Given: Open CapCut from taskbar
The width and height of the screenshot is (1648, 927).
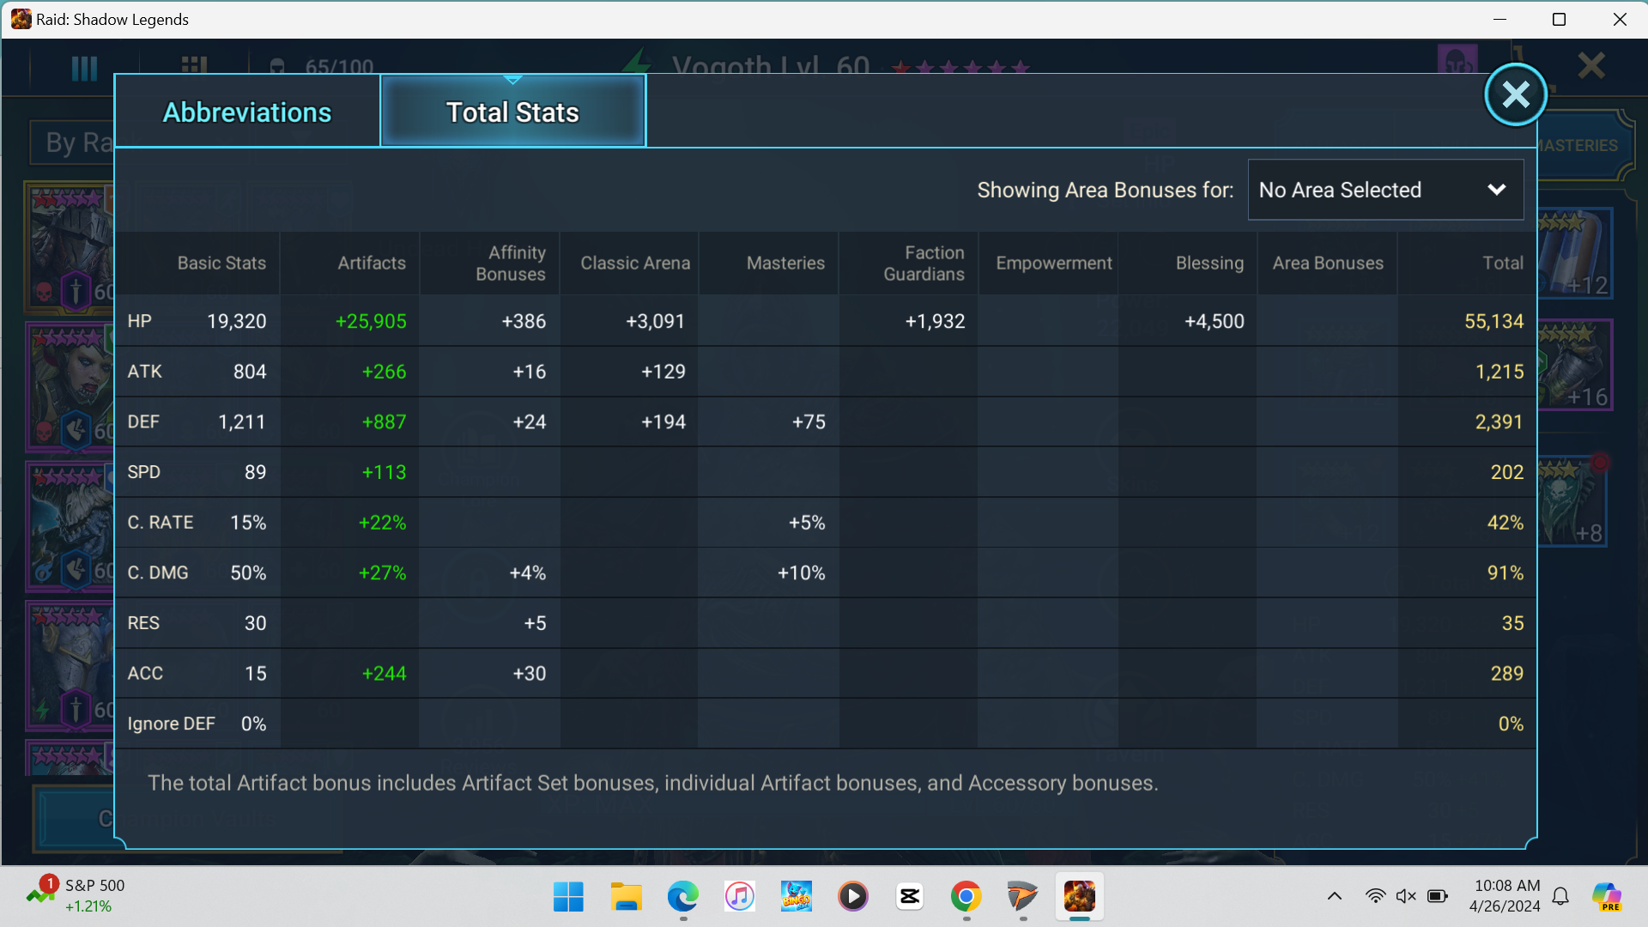Looking at the screenshot, I should point(910,897).
